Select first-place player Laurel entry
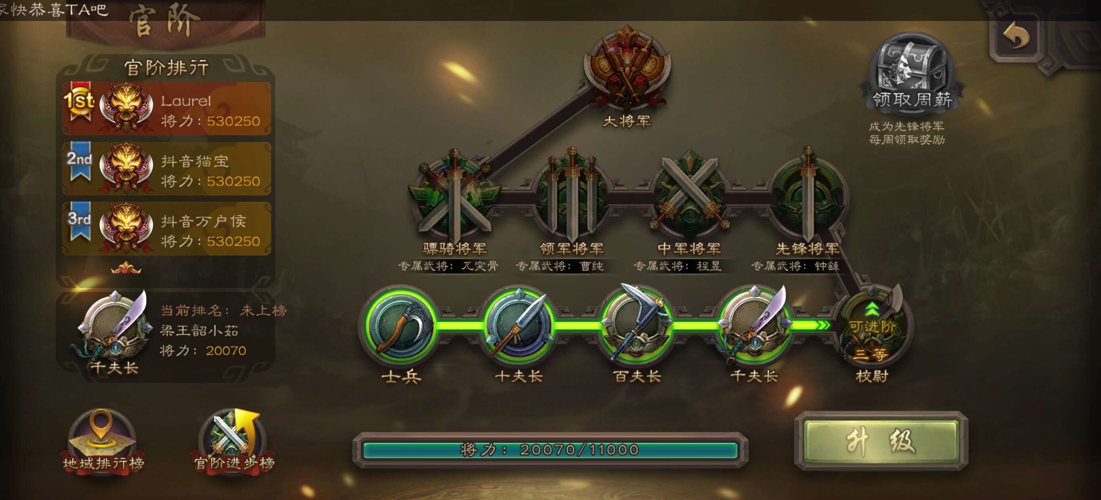 tap(167, 109)
